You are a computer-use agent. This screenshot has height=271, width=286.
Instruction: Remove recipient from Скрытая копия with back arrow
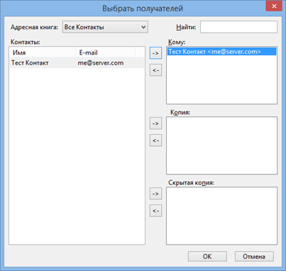[155, 211]
